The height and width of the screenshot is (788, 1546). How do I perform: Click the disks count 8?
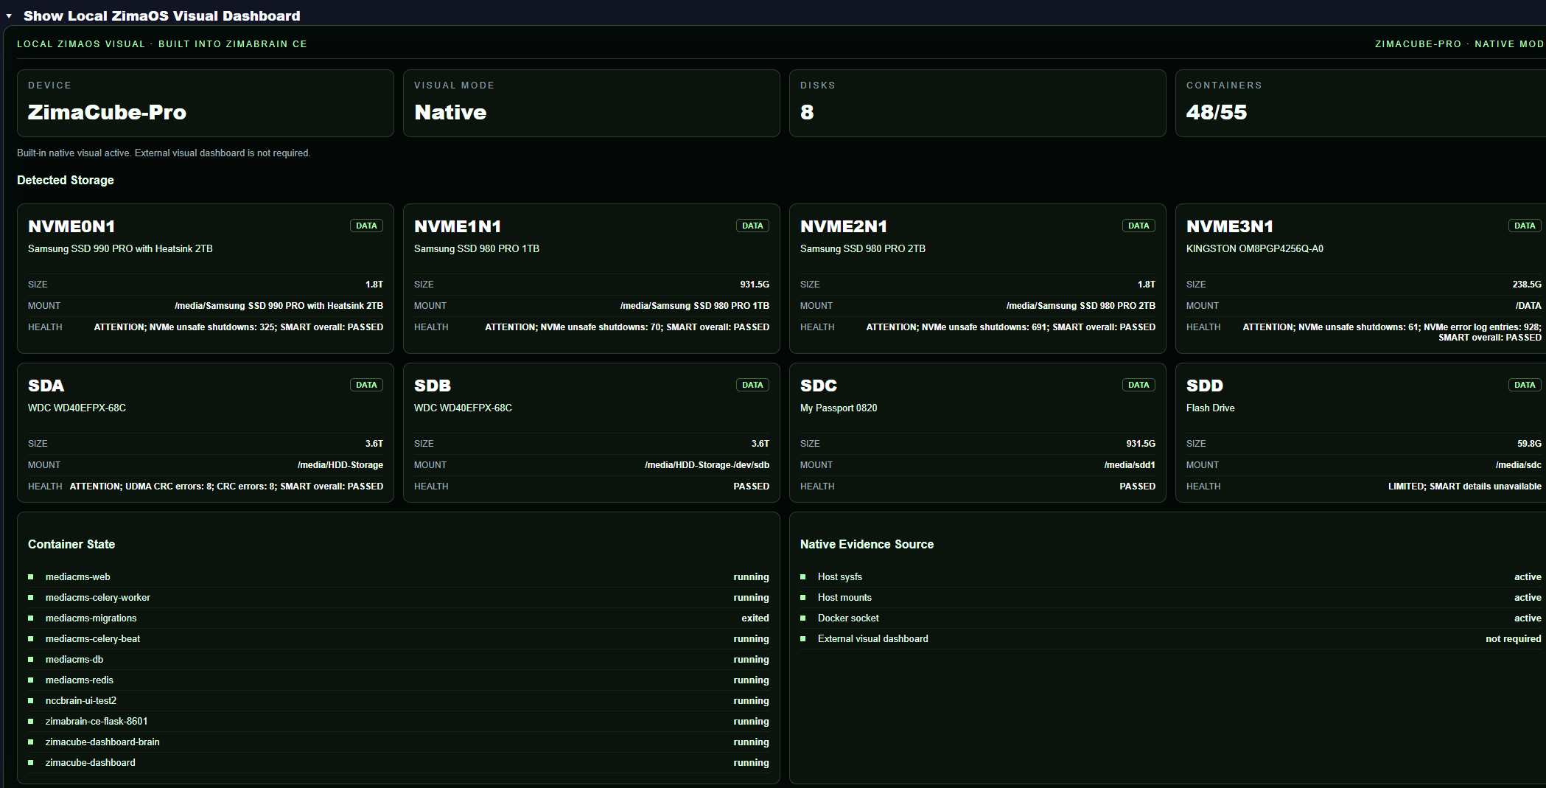click(x=807, y=112)
